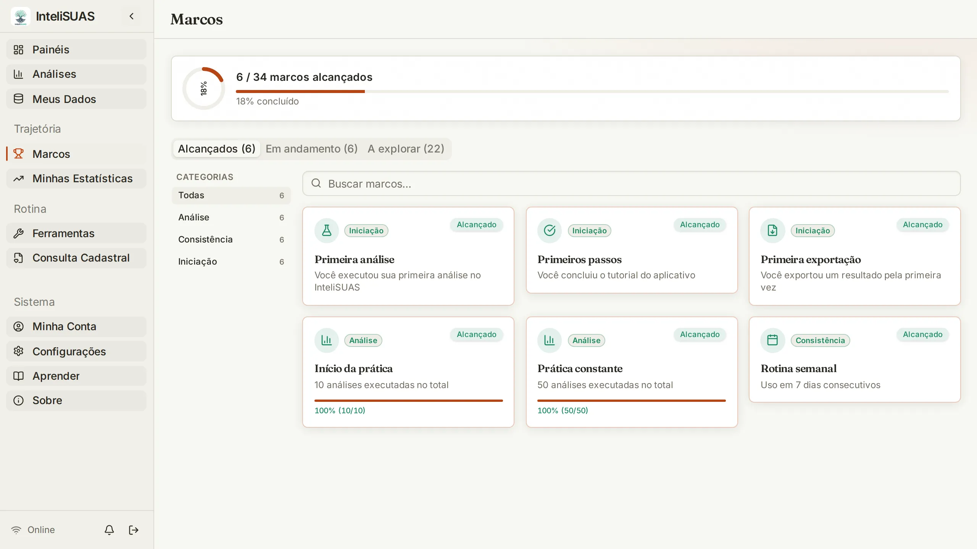977x549 pixels.
Task: Open notifications bell icon
Action: 109,530
